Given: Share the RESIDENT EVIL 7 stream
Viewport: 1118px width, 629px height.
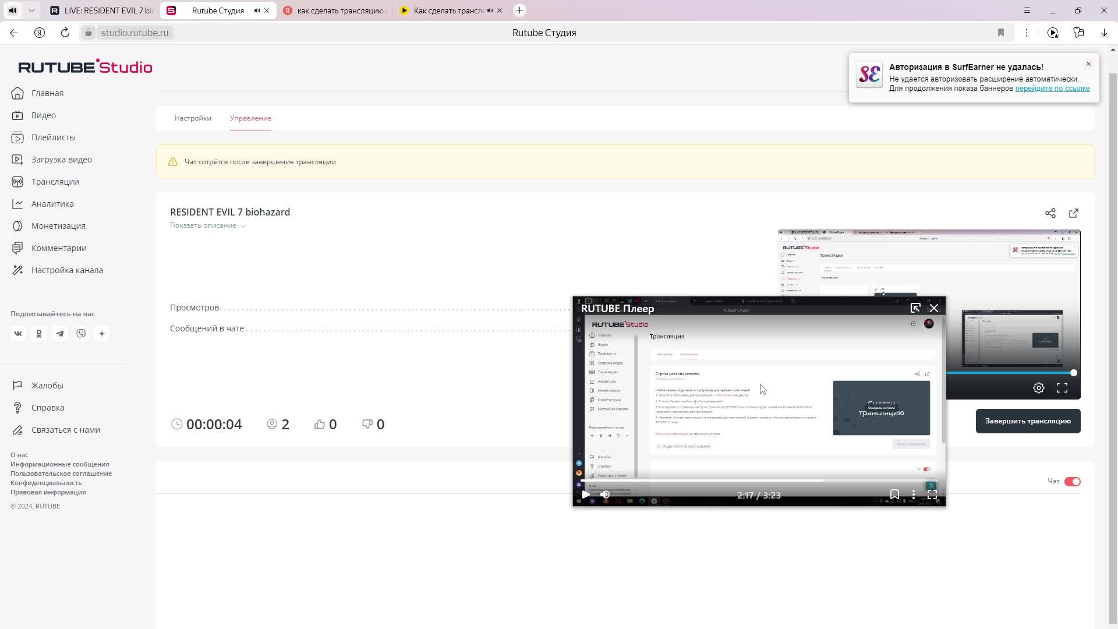Looking at the screenshot, I should pyautogui.click(x=1050, y=213).
